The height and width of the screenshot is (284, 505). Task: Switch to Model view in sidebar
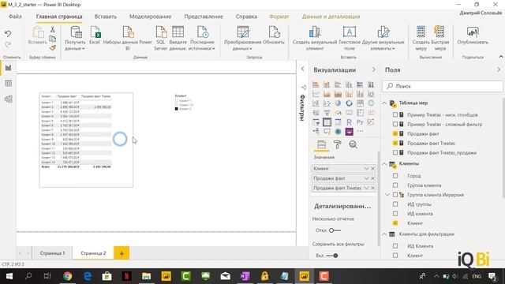coord(9,99)
